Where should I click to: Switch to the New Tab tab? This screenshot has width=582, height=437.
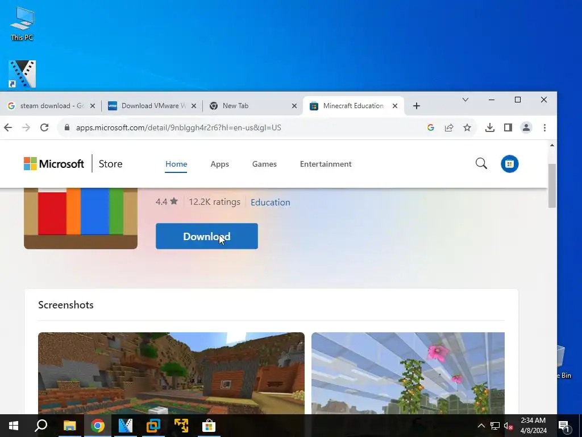(253, 106)
